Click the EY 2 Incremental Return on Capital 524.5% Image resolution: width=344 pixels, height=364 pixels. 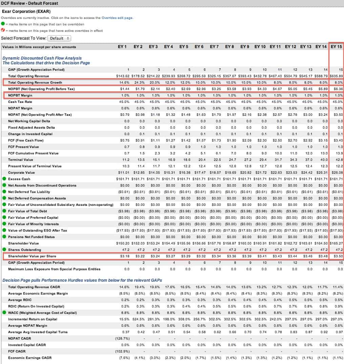pos(139,319)
